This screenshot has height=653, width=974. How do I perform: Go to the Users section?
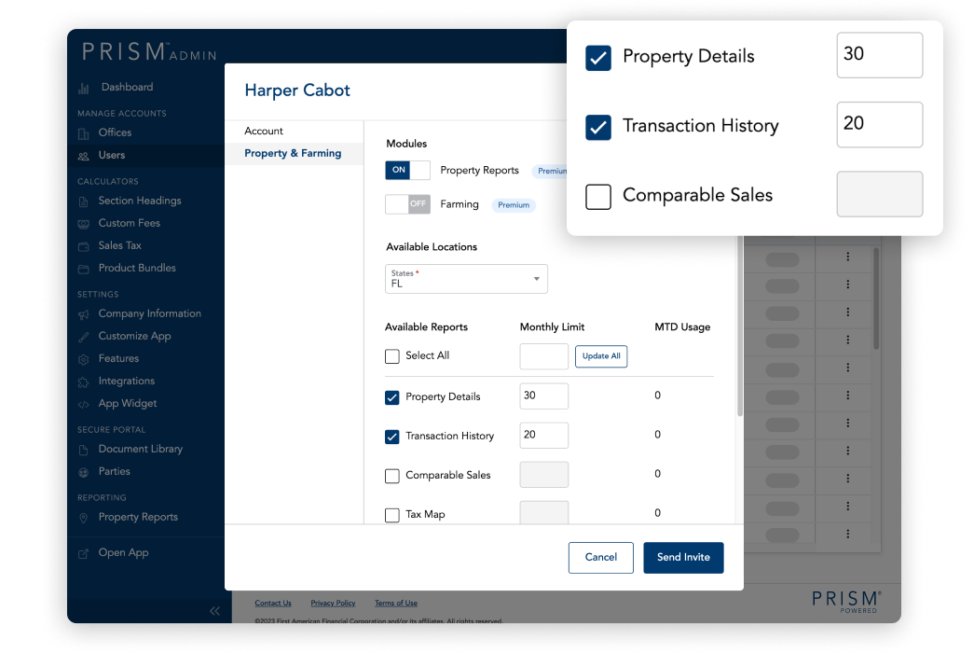(x=112, y=157)
